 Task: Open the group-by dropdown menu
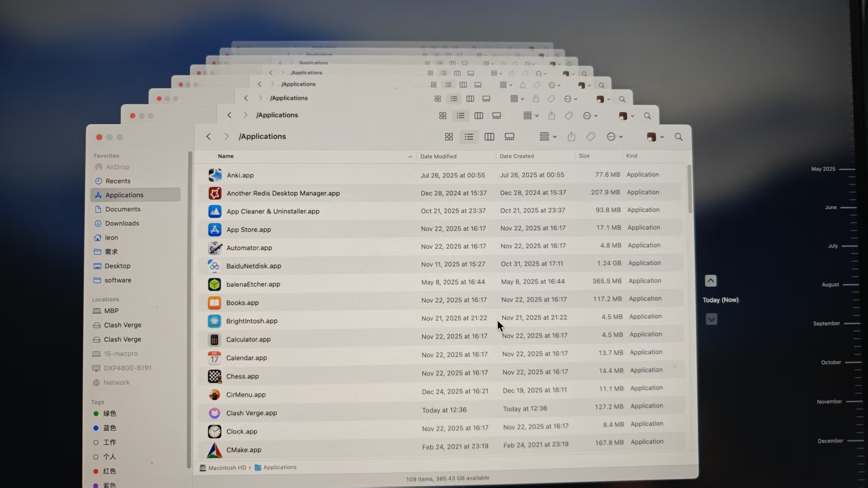[548, 137]
